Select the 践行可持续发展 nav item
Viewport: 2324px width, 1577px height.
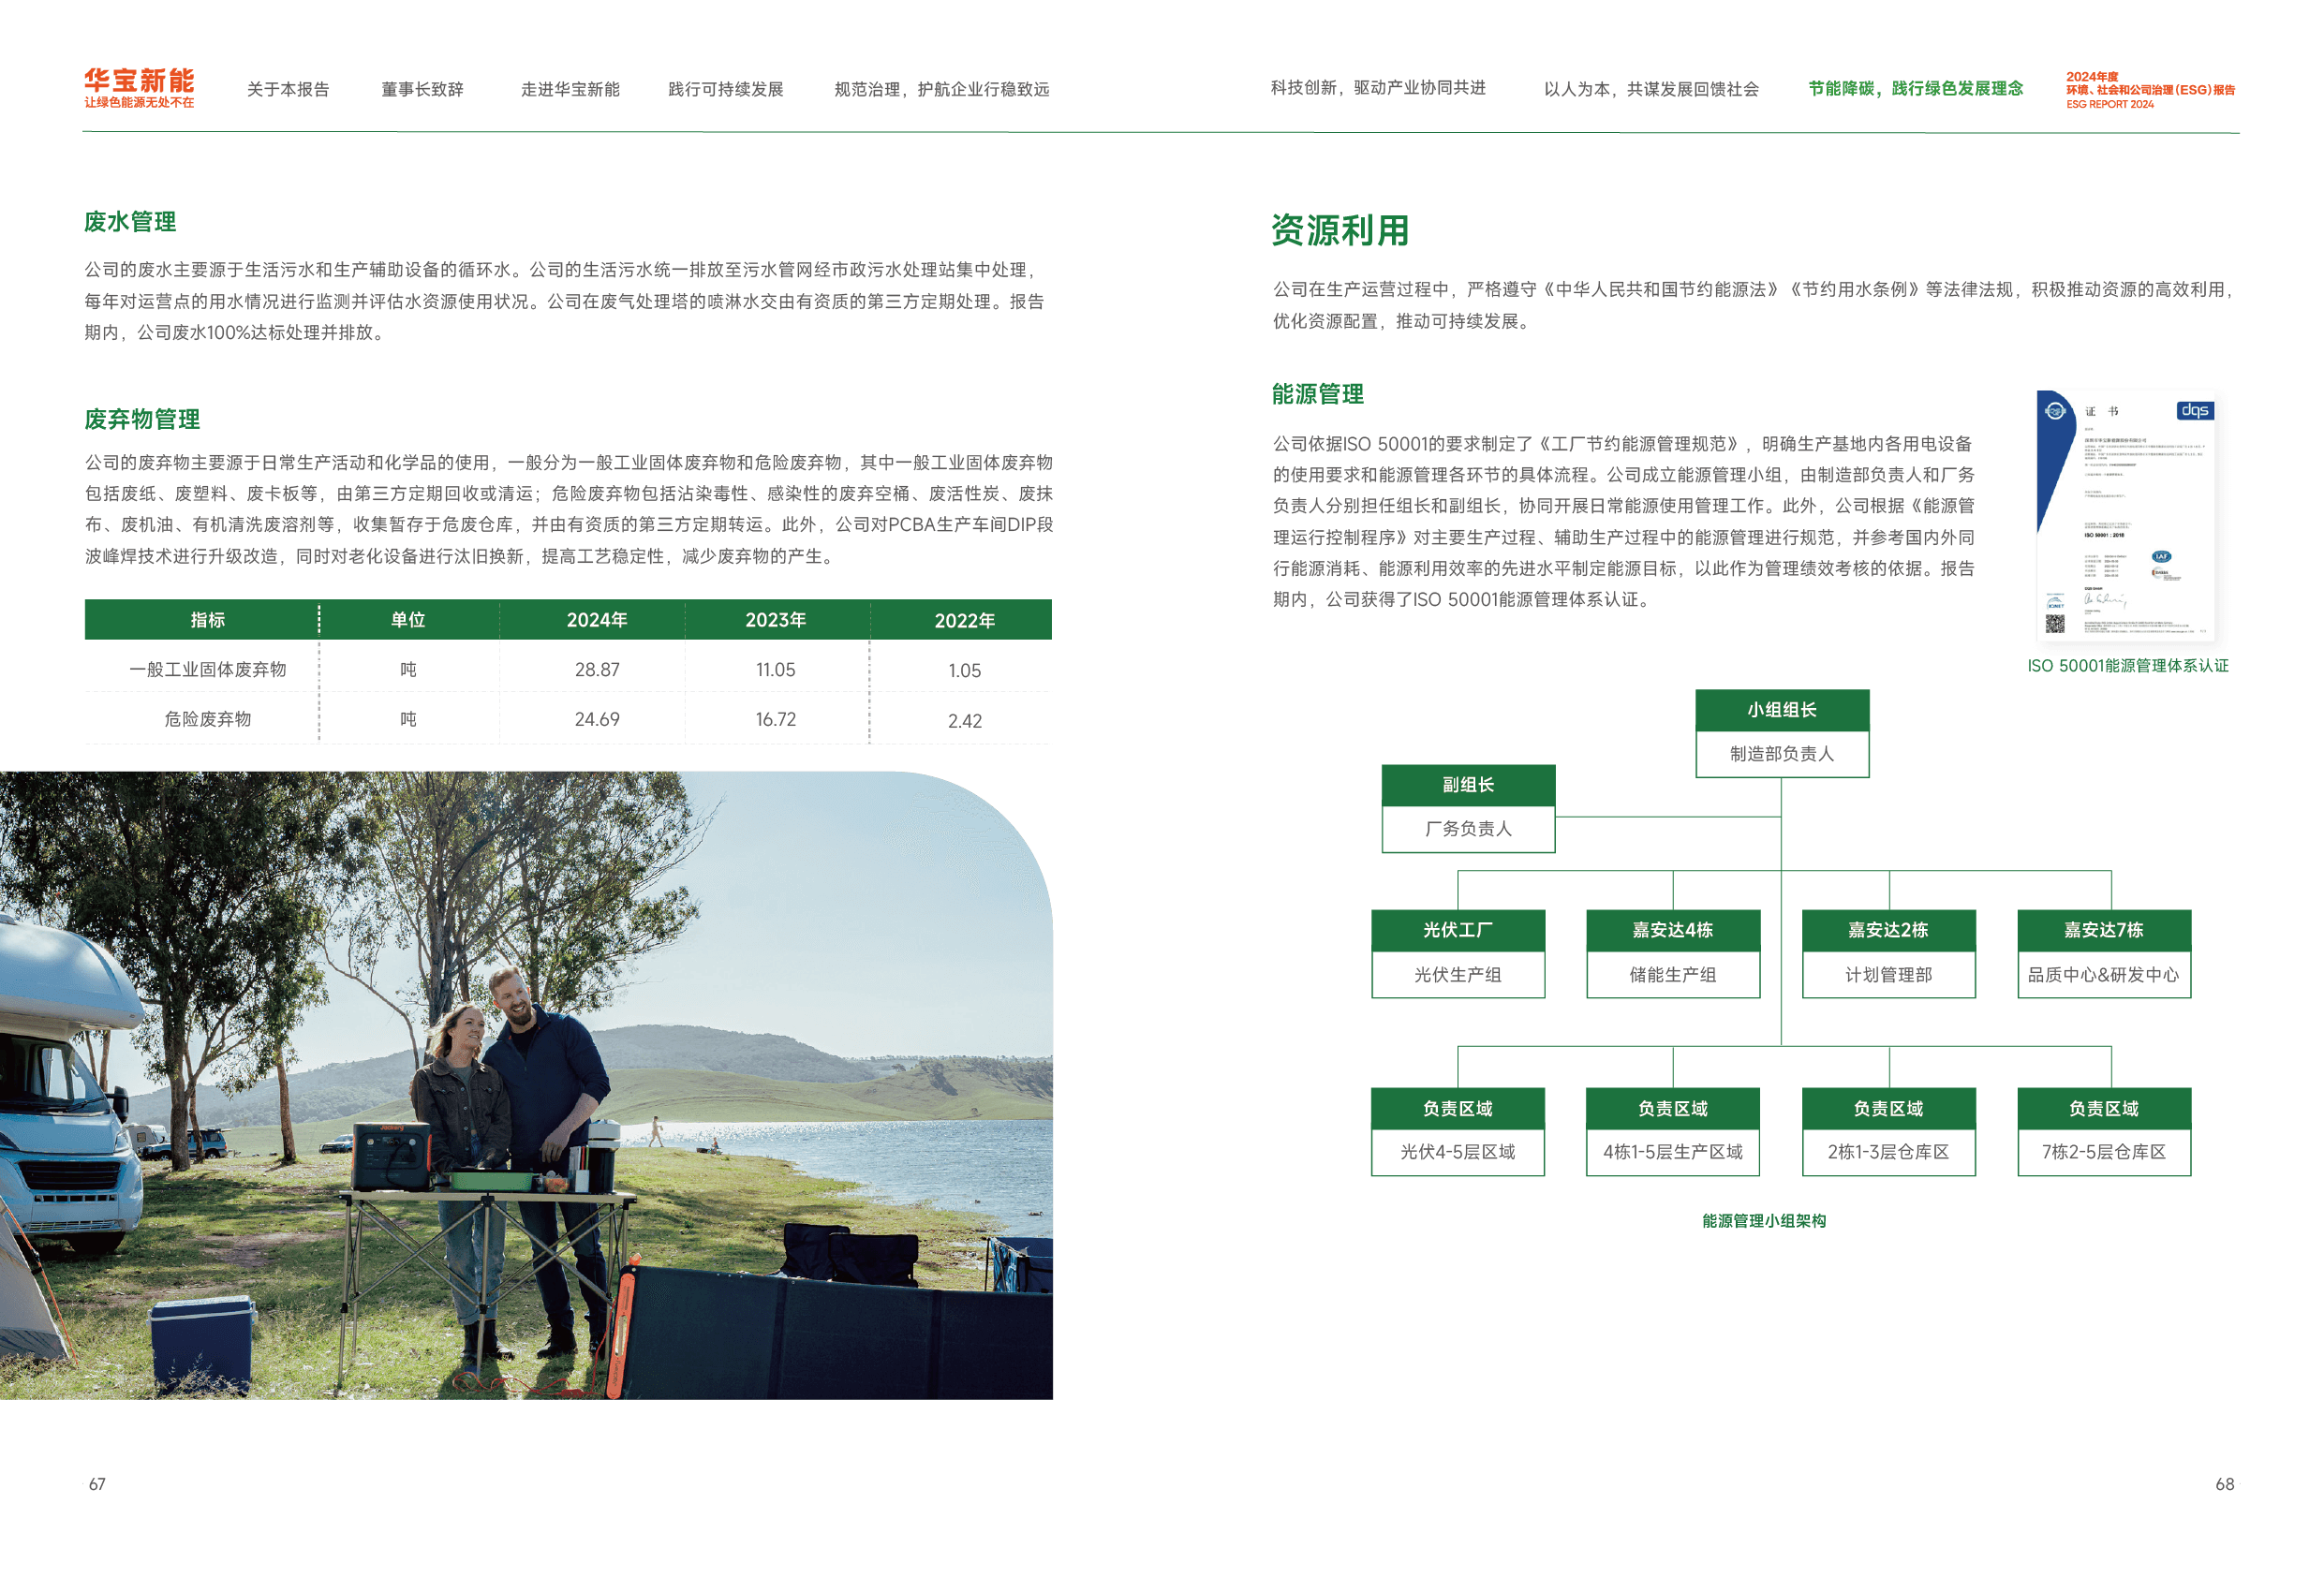[x=725, y=89]
